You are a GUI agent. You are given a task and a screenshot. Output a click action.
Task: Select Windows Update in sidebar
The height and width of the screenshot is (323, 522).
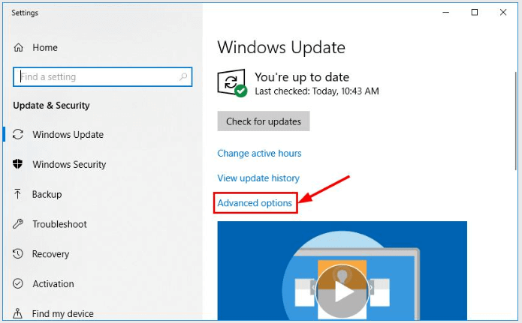tap(68, 135)
